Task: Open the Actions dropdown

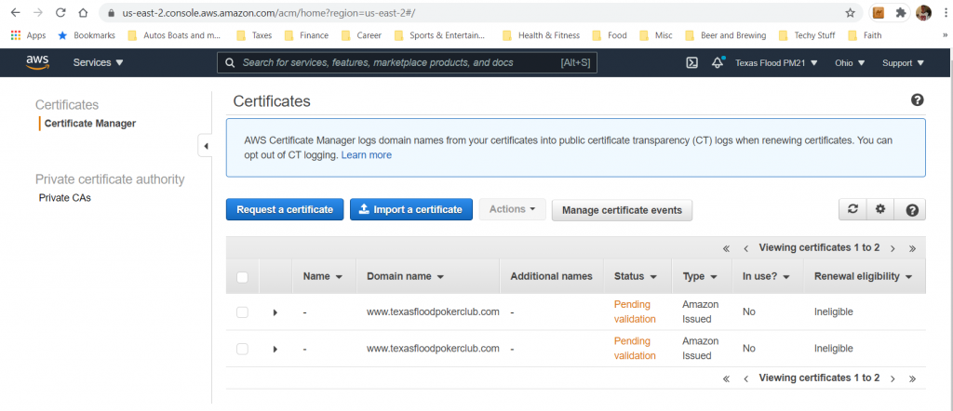Action: [512, 209]
